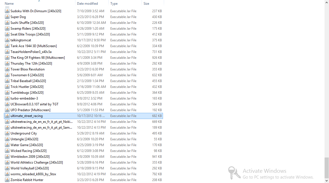Click date 9/8/2012 4:06 PM
The image size is (329, 183).
click(x=90, y=104)
